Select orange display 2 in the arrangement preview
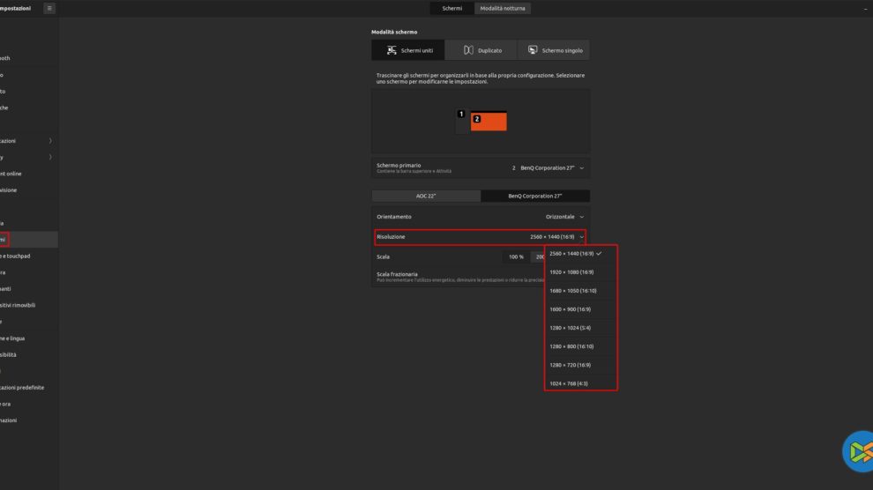The height and width of the screenshot is (490, 873). click(489, 122)
